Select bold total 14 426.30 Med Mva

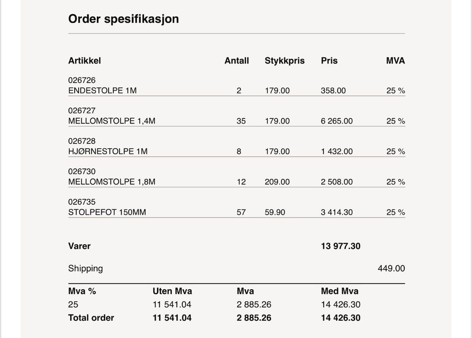click(x=340, y=318)
